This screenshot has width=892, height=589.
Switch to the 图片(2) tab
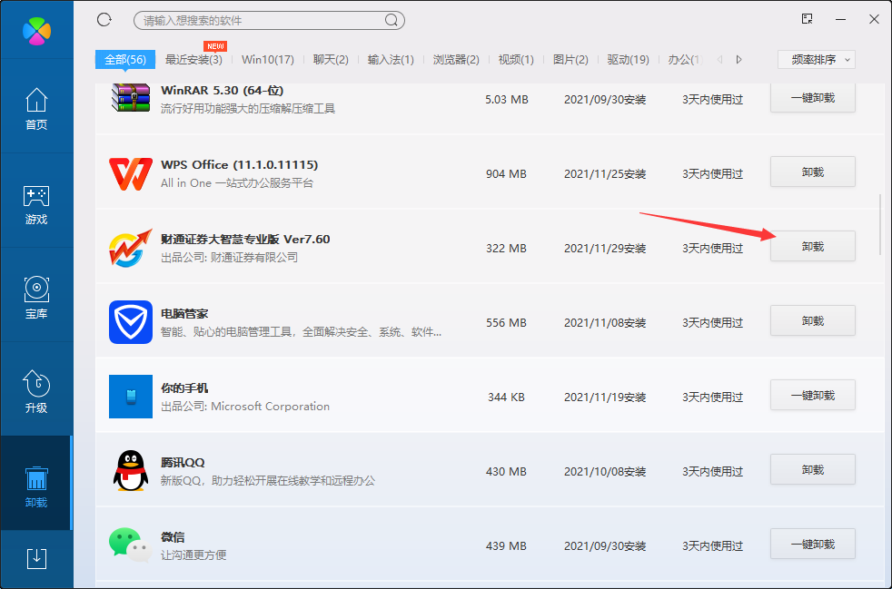coord(570,60)
